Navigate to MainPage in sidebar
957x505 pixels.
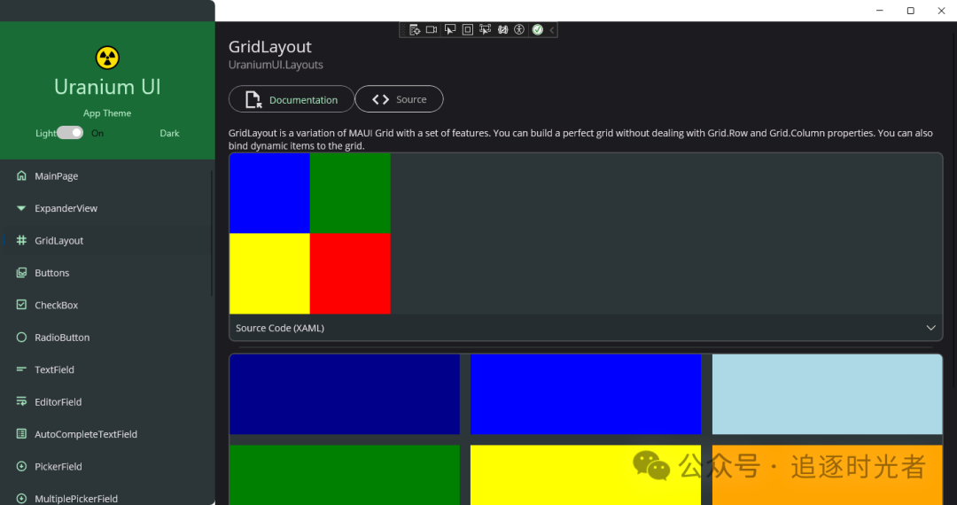pyautogui.click(x=107, y=175)
